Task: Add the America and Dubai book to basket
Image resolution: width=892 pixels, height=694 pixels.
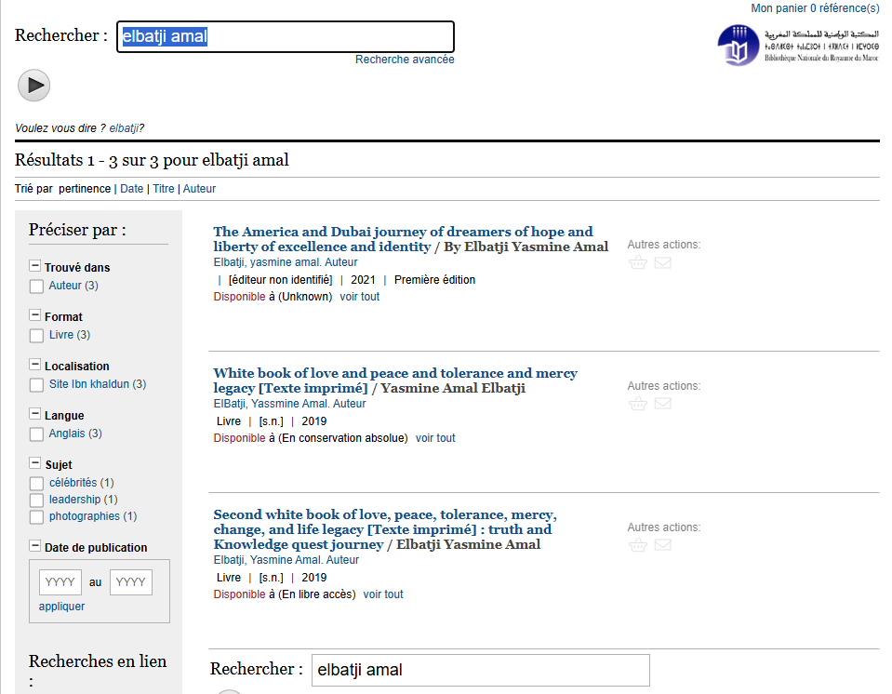Action: click(x=637, y=263)
